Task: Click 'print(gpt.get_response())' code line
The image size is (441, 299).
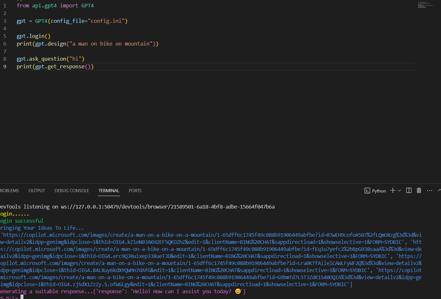Action: click(55, 66)
